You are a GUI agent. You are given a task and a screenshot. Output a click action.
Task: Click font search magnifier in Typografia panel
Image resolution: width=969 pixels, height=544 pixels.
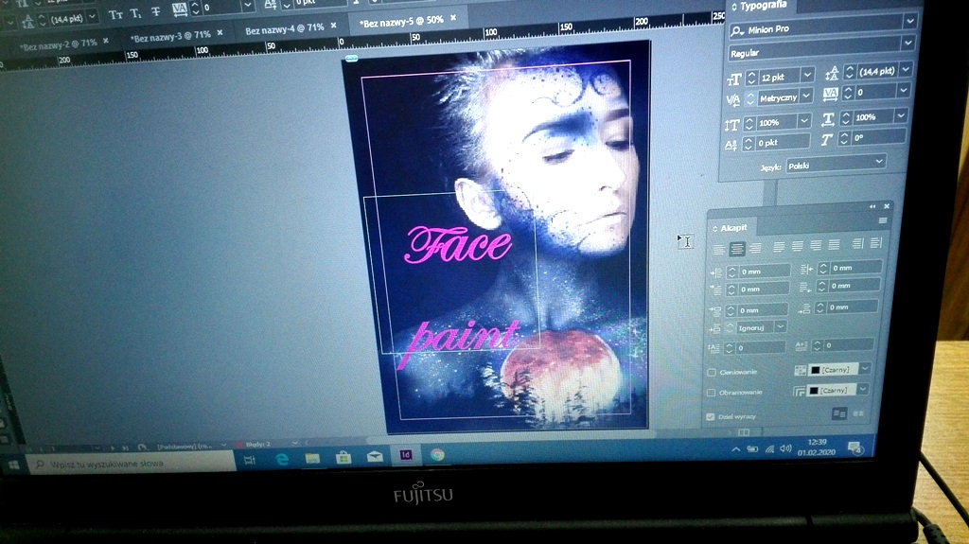(x=737, y=30)
